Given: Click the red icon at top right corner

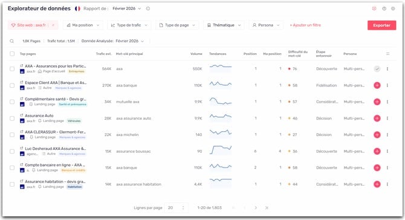Looking at the screenshot, I should point(374,8).
